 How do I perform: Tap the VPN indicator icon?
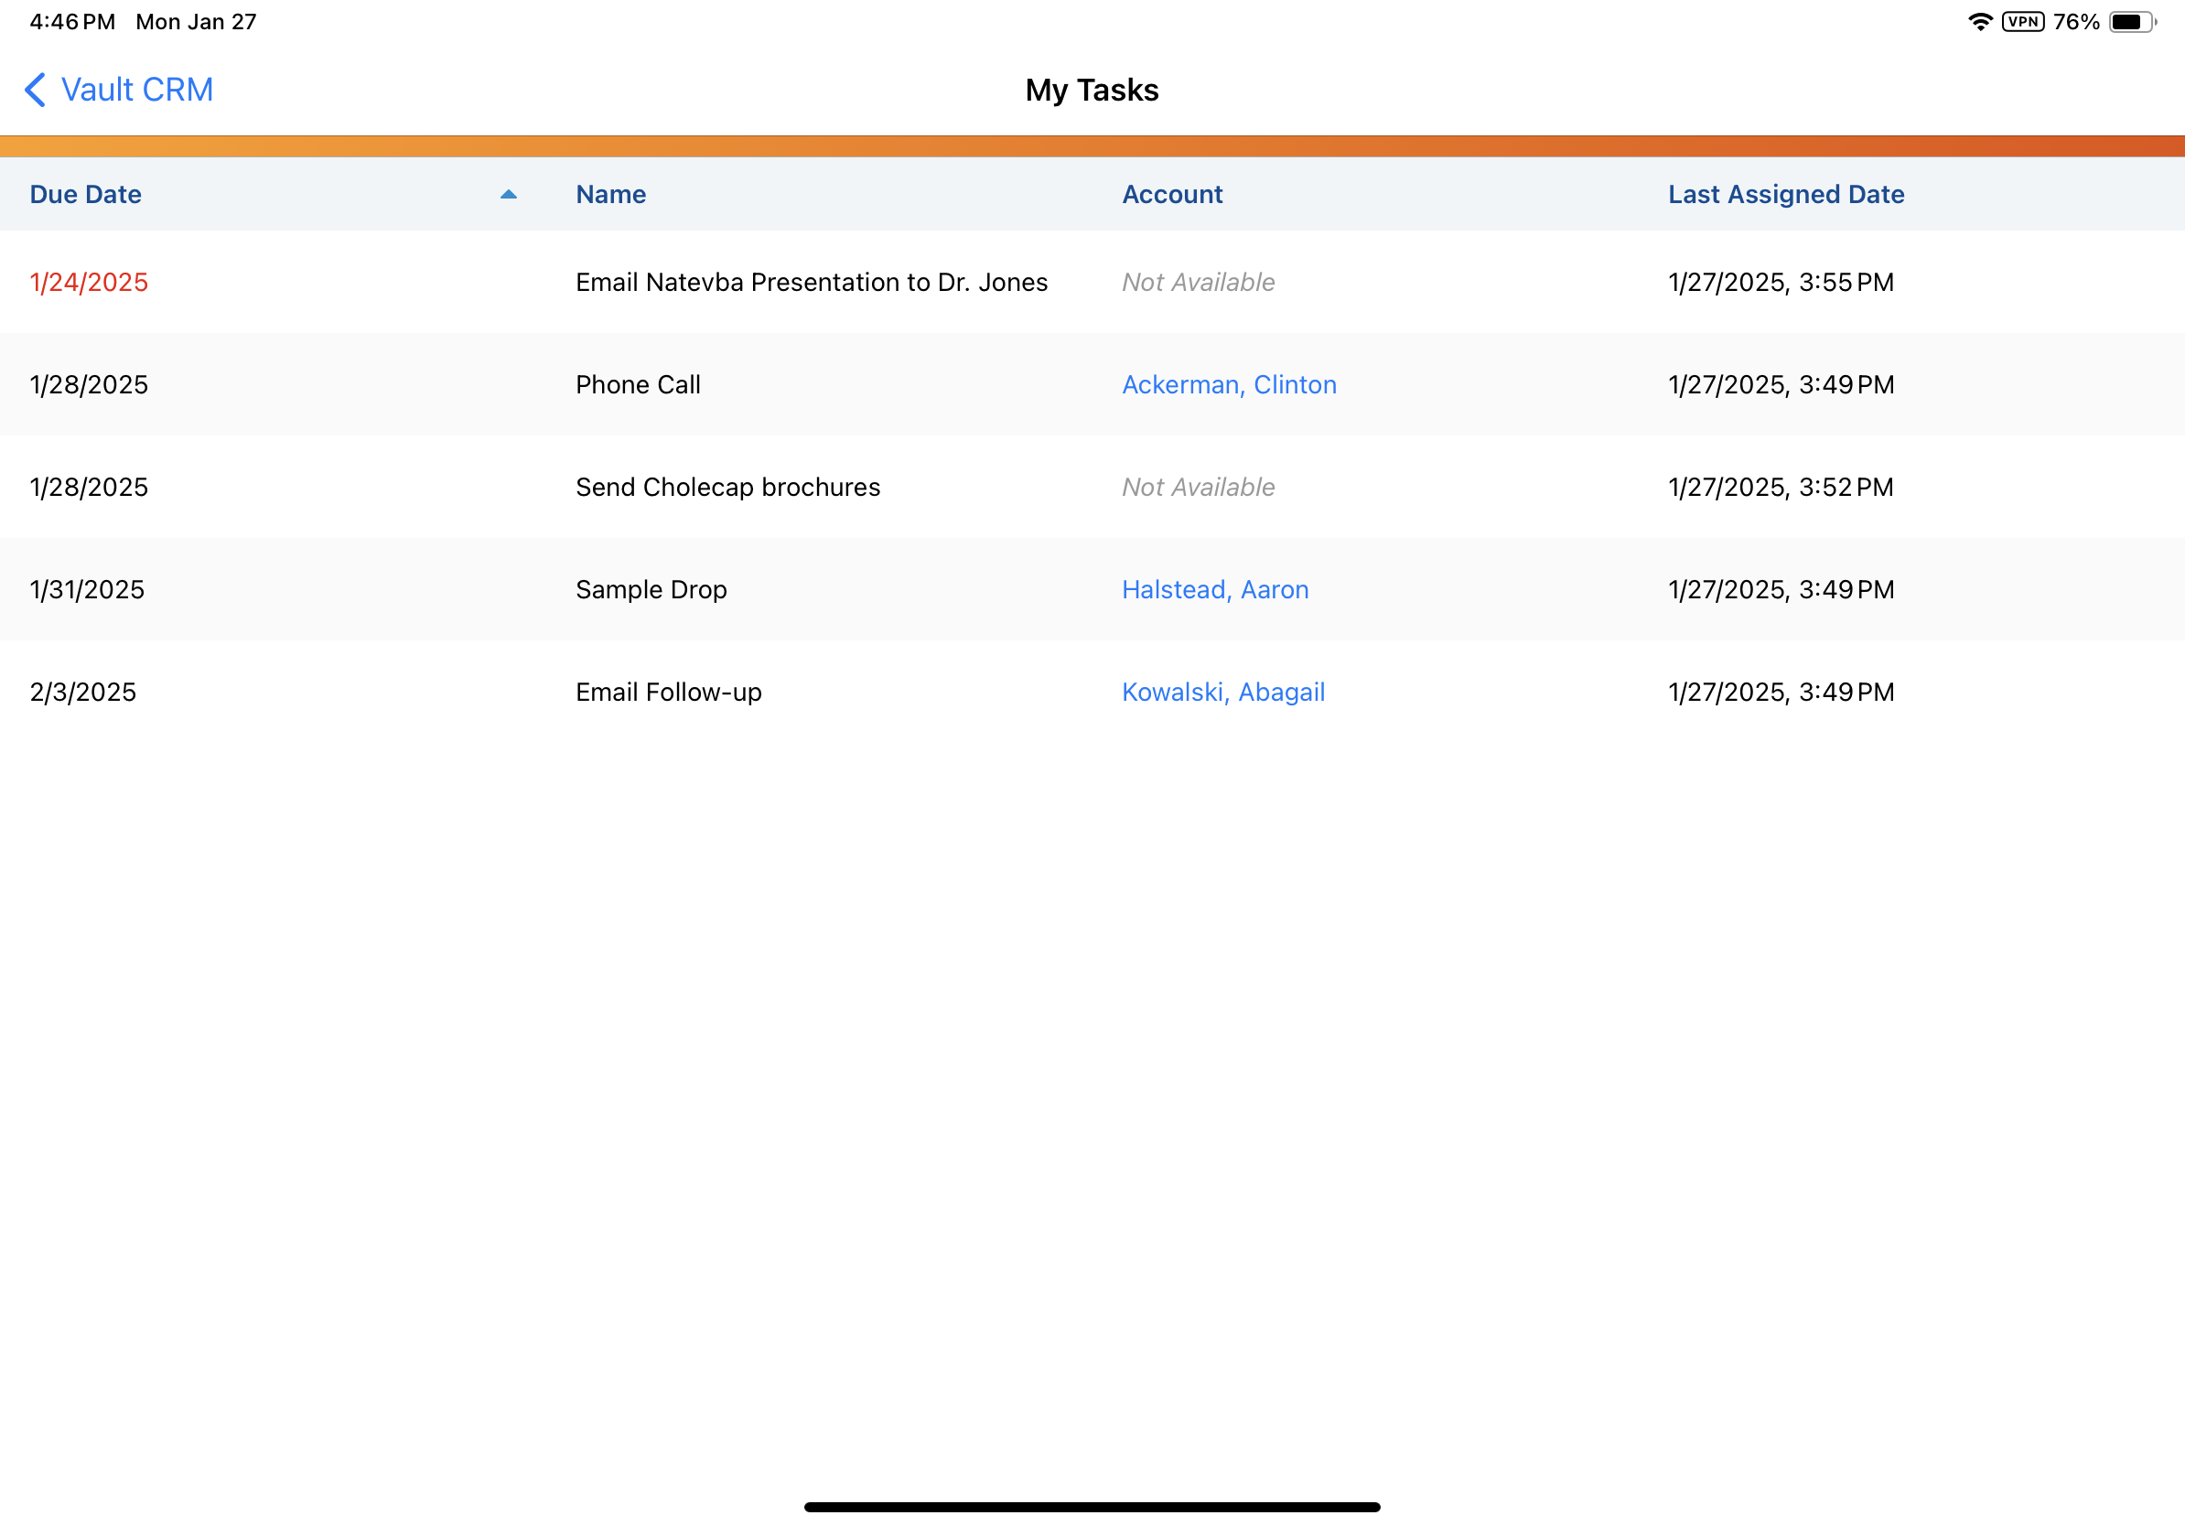(2022, 22)
